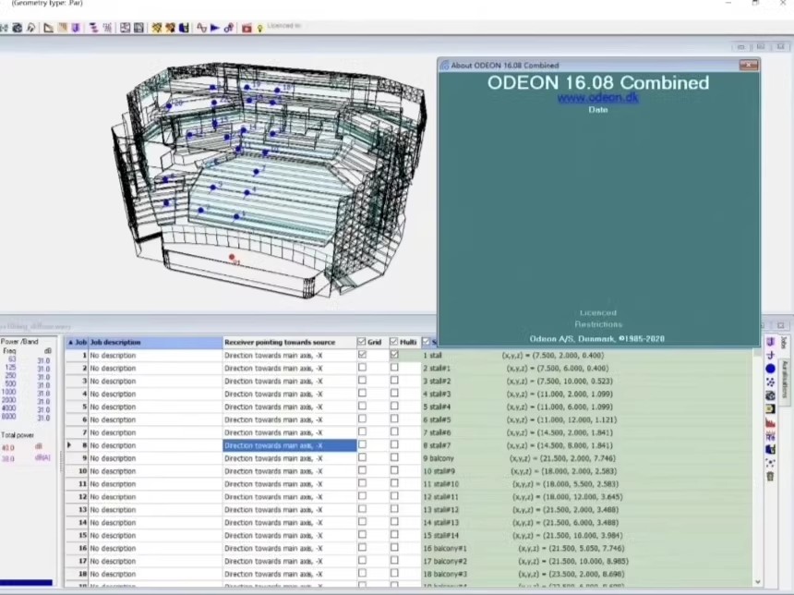Image resolution: width=794 pixels, height=595 pixels.
Task: Click the grid window layout toolbar icon
Action: point(125,28)
